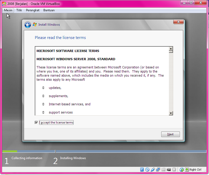The image size is (209, 175).
Task: Open the shared folders status icon
Action: (164, 170)
